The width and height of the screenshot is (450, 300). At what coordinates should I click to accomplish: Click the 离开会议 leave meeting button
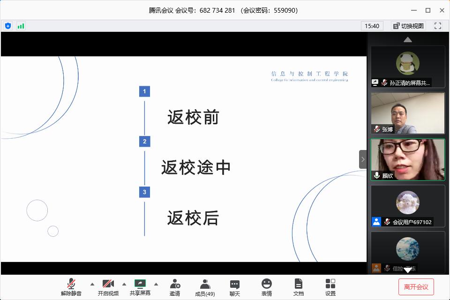coord(416,287)
